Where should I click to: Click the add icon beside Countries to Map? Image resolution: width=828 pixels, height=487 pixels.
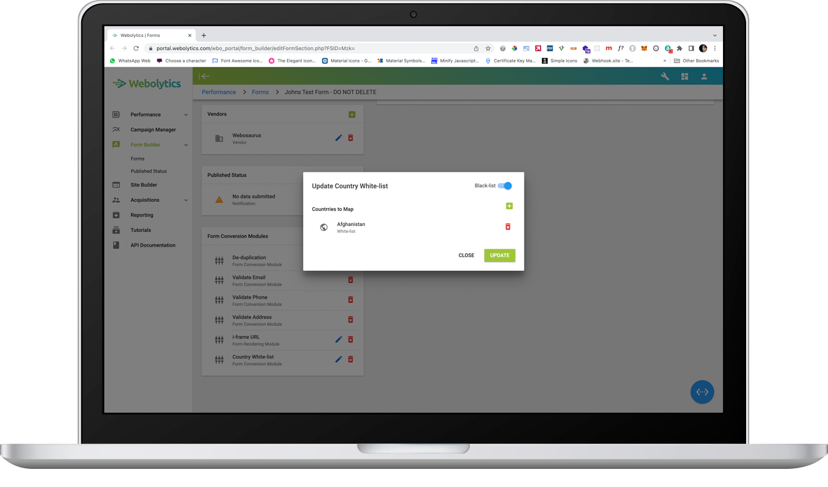tap(509, 205)
